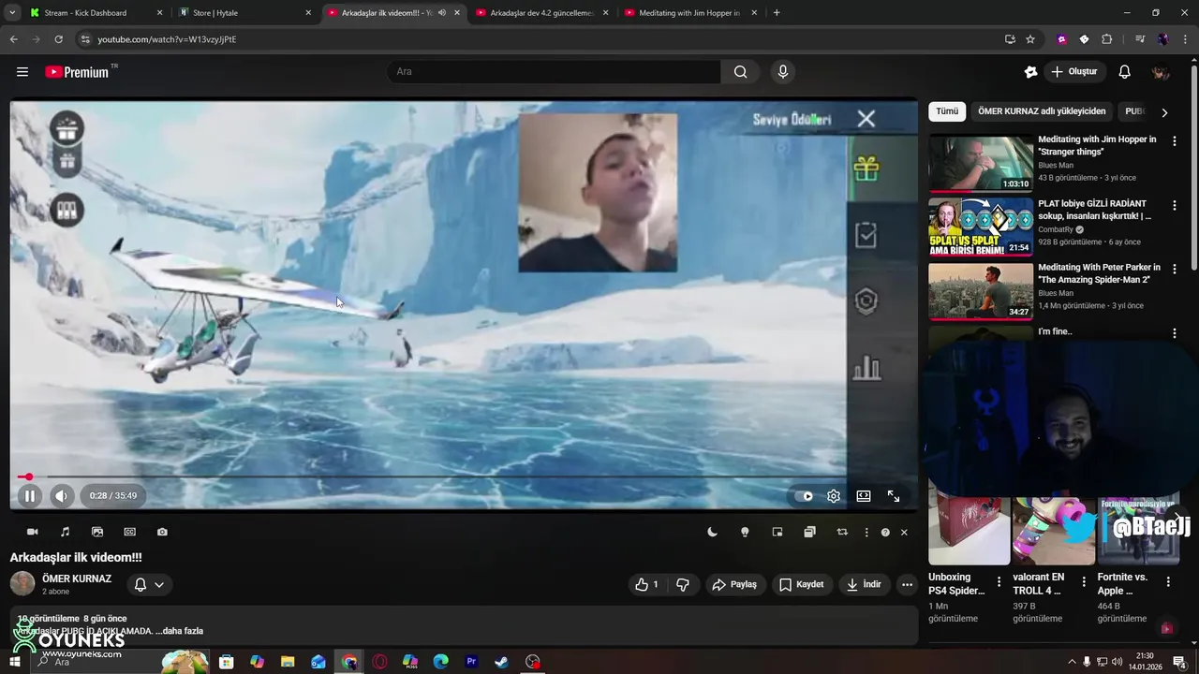Screen dimensions: 1199x674
Task: Start voice search with the microphone
Action: click(783, 71)
